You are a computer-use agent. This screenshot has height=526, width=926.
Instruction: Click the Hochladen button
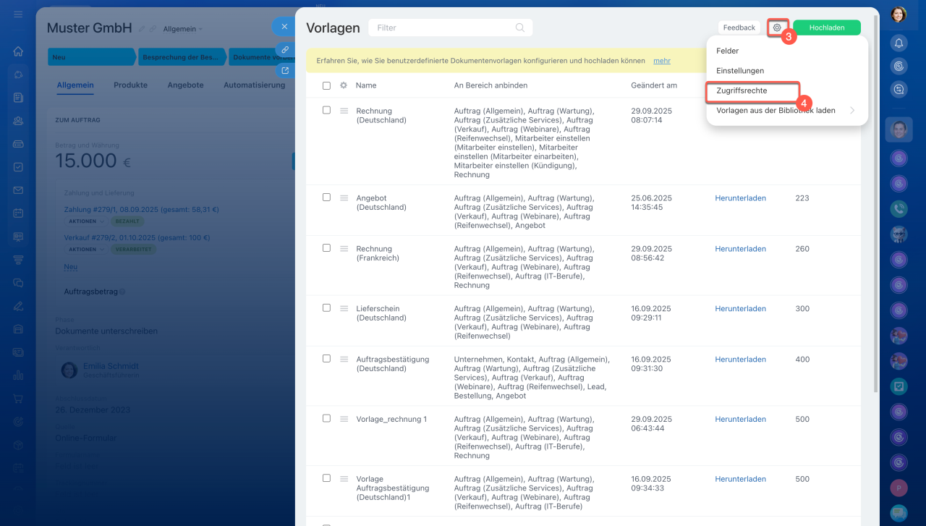click(x=827, y=27)
